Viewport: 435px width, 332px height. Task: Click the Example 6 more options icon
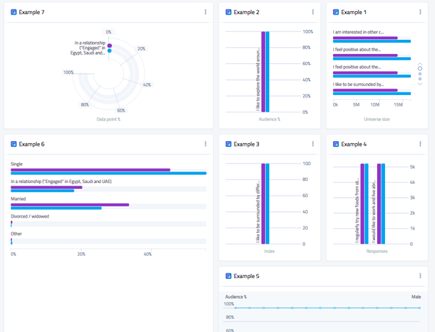(205, 144)
